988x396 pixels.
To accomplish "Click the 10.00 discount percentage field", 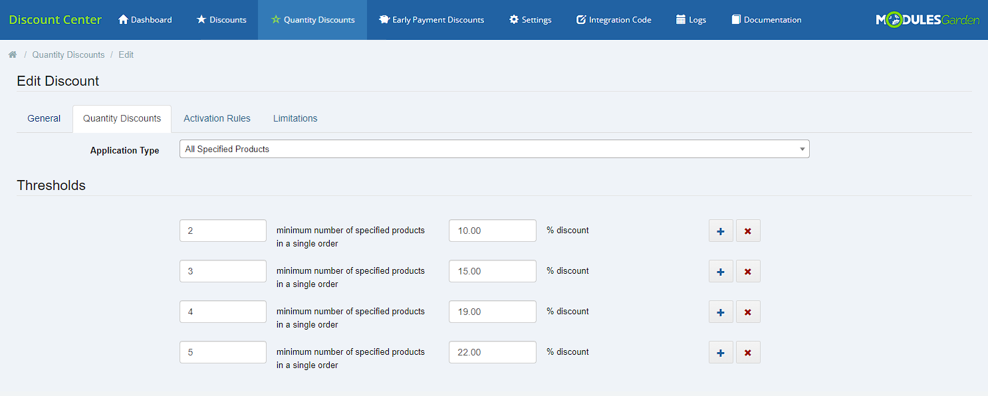I will (x=493, y=231).
